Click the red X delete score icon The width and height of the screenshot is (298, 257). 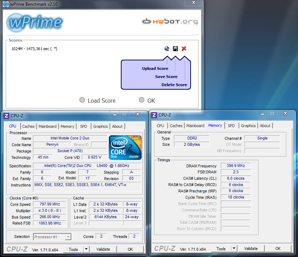[x=184, y=49]
